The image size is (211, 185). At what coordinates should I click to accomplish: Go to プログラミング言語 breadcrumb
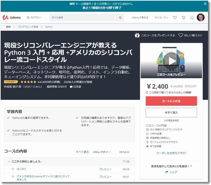click(28, 27)
